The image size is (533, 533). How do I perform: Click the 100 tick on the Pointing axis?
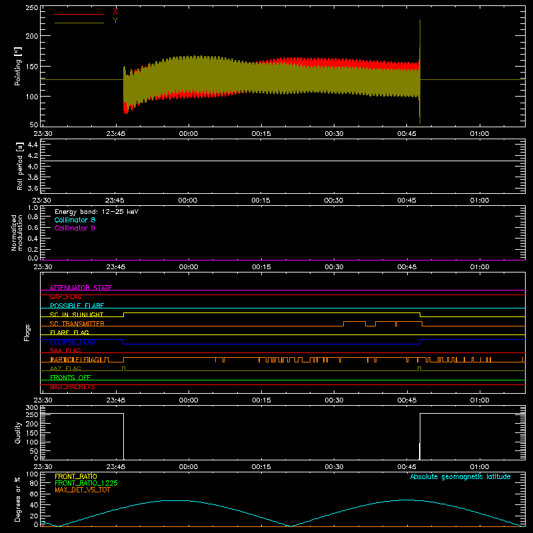[32, 97]
